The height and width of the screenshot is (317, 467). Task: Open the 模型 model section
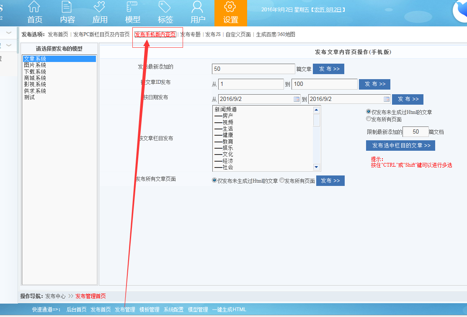pyautogui.click(x=132, y=13)
